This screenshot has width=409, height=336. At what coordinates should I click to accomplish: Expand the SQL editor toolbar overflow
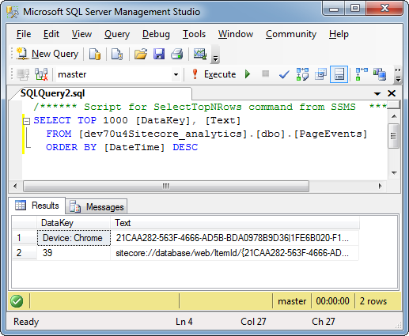click(x=398, y=74)
